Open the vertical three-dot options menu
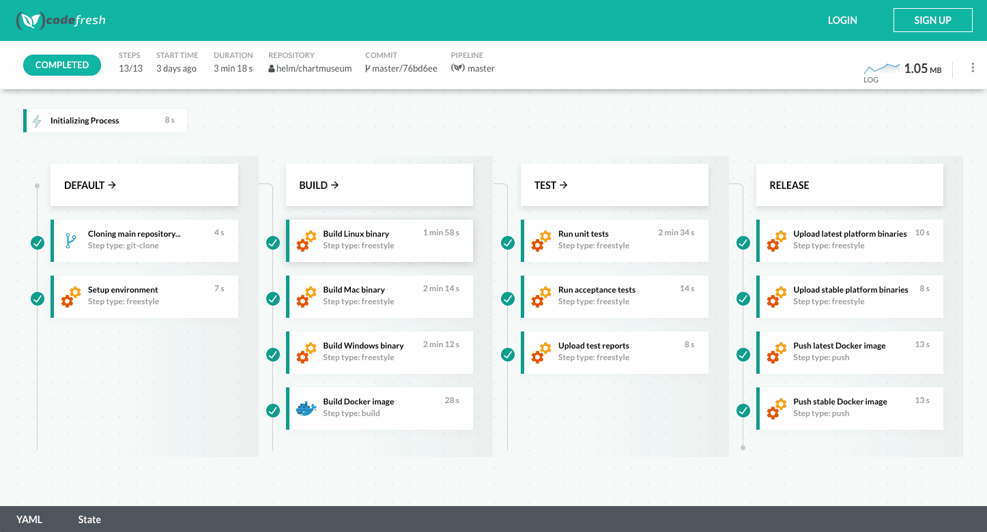987x532 pixels. pyautogui.click(x=973, y=68)
